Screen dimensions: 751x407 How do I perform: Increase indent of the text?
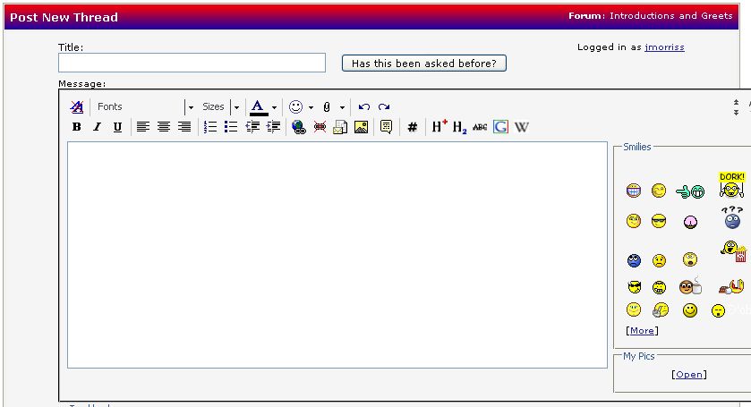tap(273, 127)
